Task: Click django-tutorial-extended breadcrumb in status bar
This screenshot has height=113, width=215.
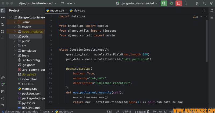Action: click(20, 111)
